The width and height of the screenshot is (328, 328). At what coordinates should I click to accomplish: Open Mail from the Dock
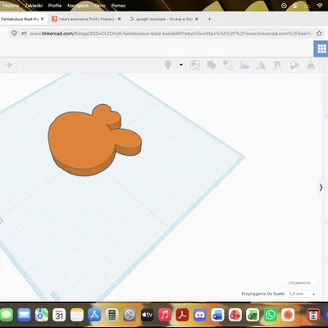click(24, 315)
